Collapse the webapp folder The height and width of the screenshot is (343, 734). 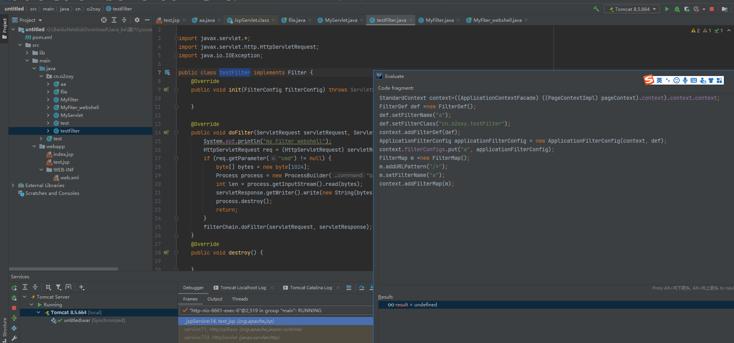(x=34, y=147)
